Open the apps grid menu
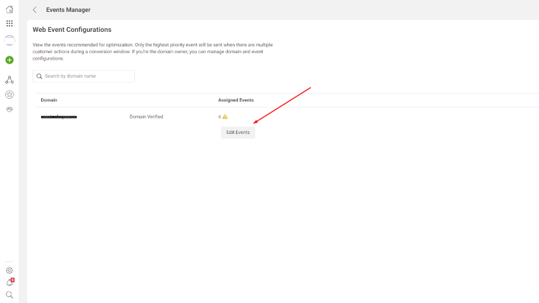This screenshot has height=303, width=539. click(9, 23)
